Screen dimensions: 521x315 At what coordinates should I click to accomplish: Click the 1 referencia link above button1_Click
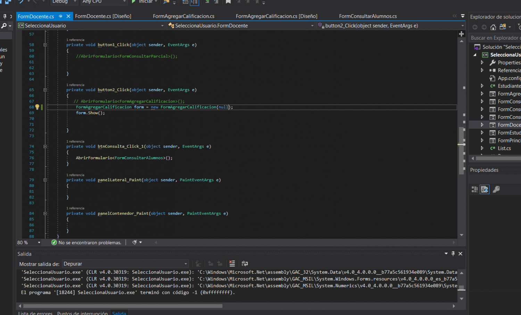click(75, 40)
